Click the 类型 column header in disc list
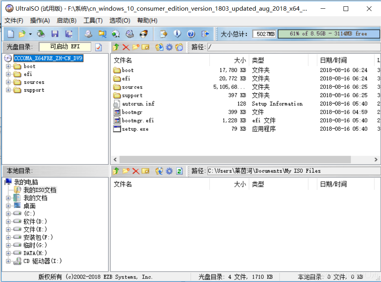 (x=279, y=60)
